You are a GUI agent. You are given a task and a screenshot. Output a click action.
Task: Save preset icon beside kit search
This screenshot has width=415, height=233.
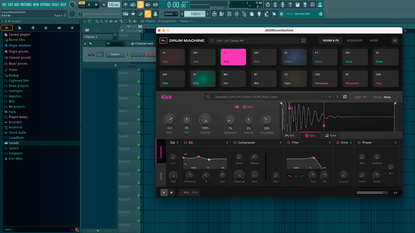coord(303,41)
